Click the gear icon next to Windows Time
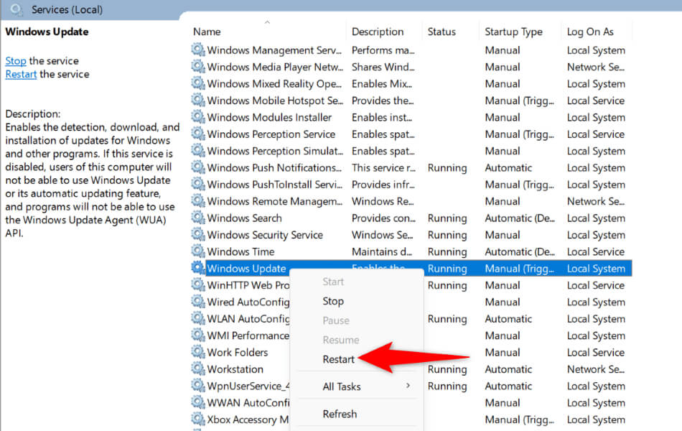This screenshot has height=431, width=682. point(198,252)
